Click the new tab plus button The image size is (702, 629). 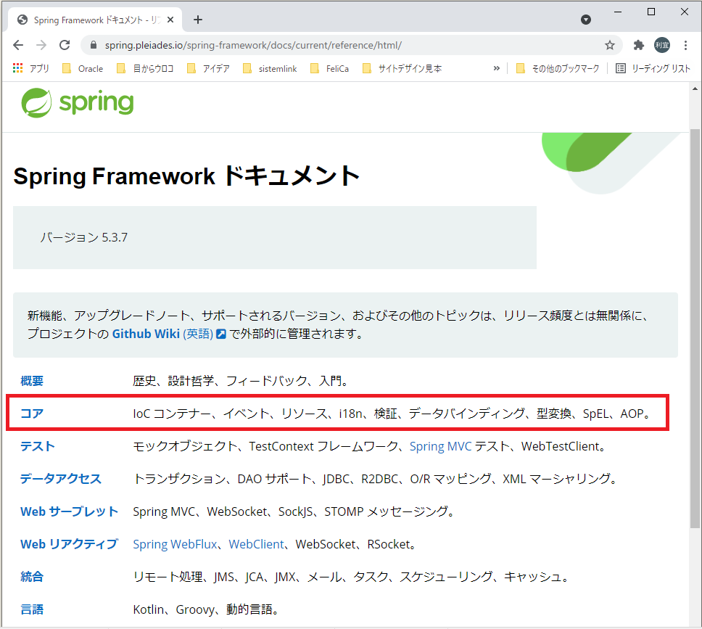click(197, 20)
